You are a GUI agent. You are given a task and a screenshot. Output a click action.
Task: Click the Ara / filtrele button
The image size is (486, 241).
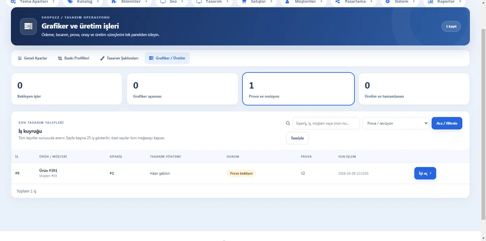pyautogui.click(x=447, y=123)
